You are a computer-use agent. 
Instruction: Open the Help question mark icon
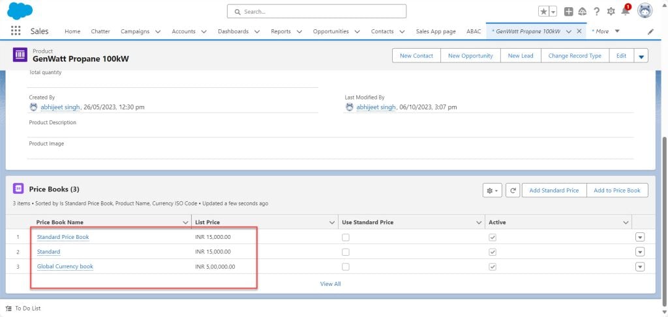(596, 12)
